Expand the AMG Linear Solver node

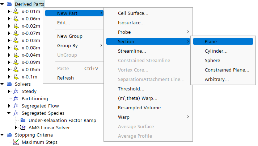16,127
